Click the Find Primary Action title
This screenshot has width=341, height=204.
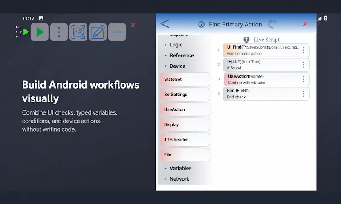[235, 24]
